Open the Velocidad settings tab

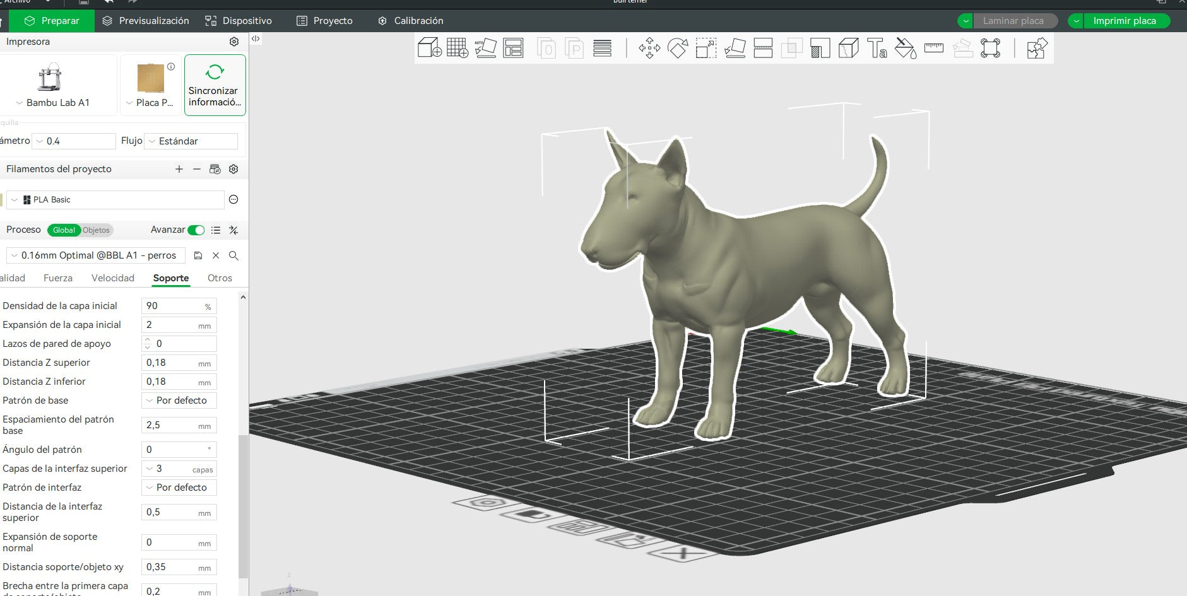[x=113, y=278]
